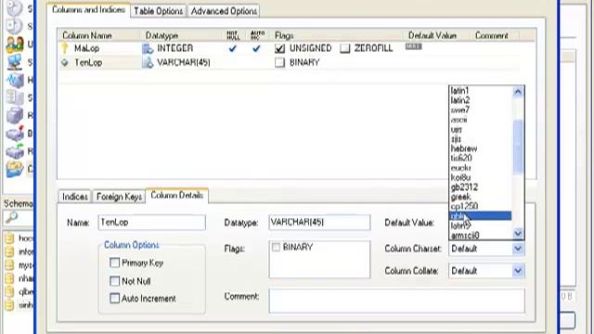Screen dimensions: 594x334
Task: Select the MaLop column name cell
Action: click(x=86, y=48)
